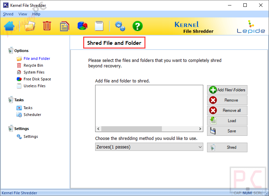Viewport: 269px width, 196px height.
Task: Click the Tasks group header
Action: point(19,100)
